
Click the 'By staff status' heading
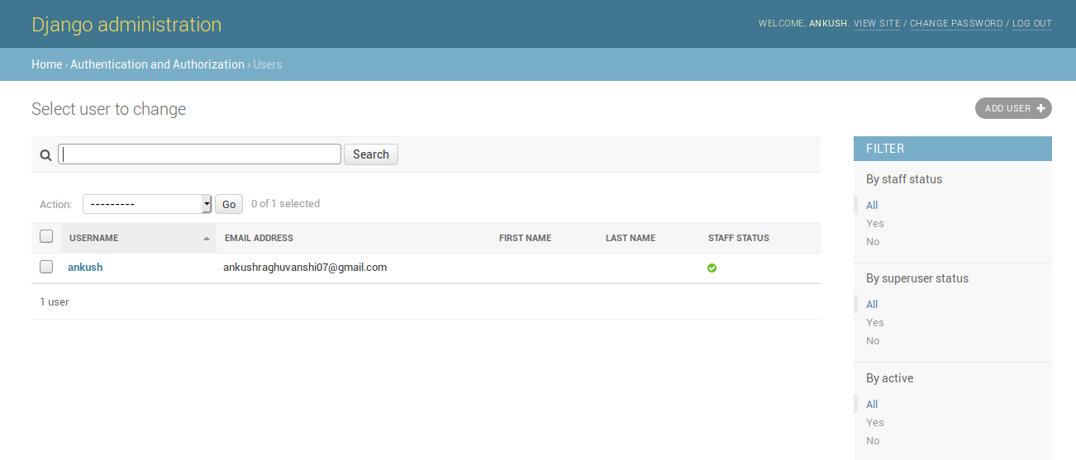click(x=904, y=179)
